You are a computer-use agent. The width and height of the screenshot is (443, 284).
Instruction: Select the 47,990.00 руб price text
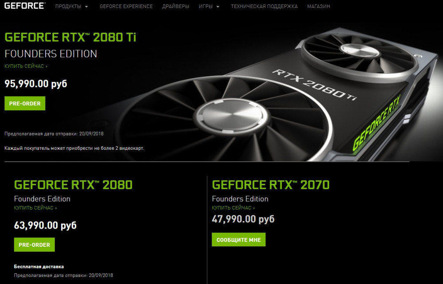coord(243,219)
